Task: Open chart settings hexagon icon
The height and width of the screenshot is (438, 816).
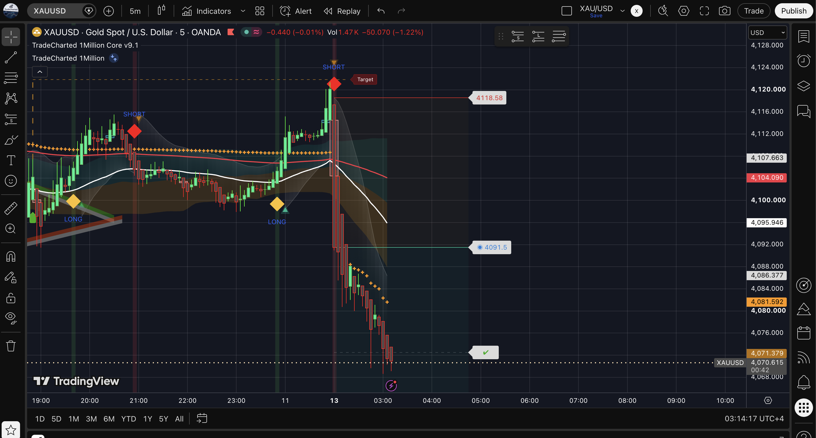Action: pos(684,11)
